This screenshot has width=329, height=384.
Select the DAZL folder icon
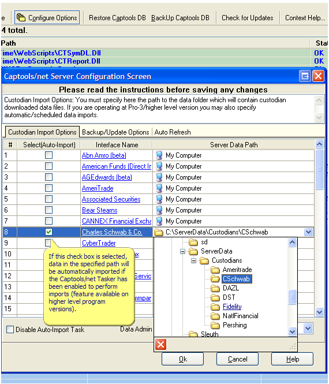point(215,288)
